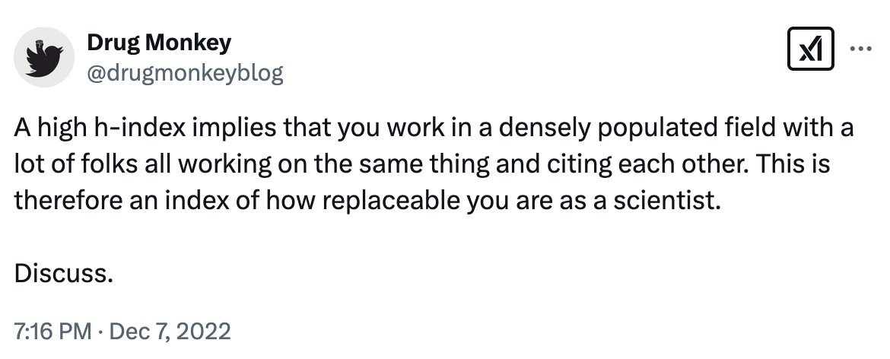
Task: Click the raised fist on the bird avatar
Action: 40,43
